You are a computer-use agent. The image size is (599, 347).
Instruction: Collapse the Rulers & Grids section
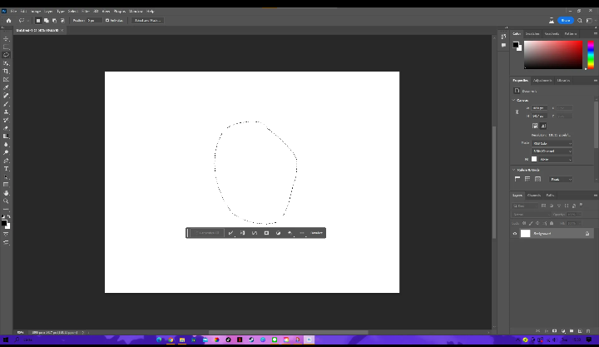(x=514, y=170)
